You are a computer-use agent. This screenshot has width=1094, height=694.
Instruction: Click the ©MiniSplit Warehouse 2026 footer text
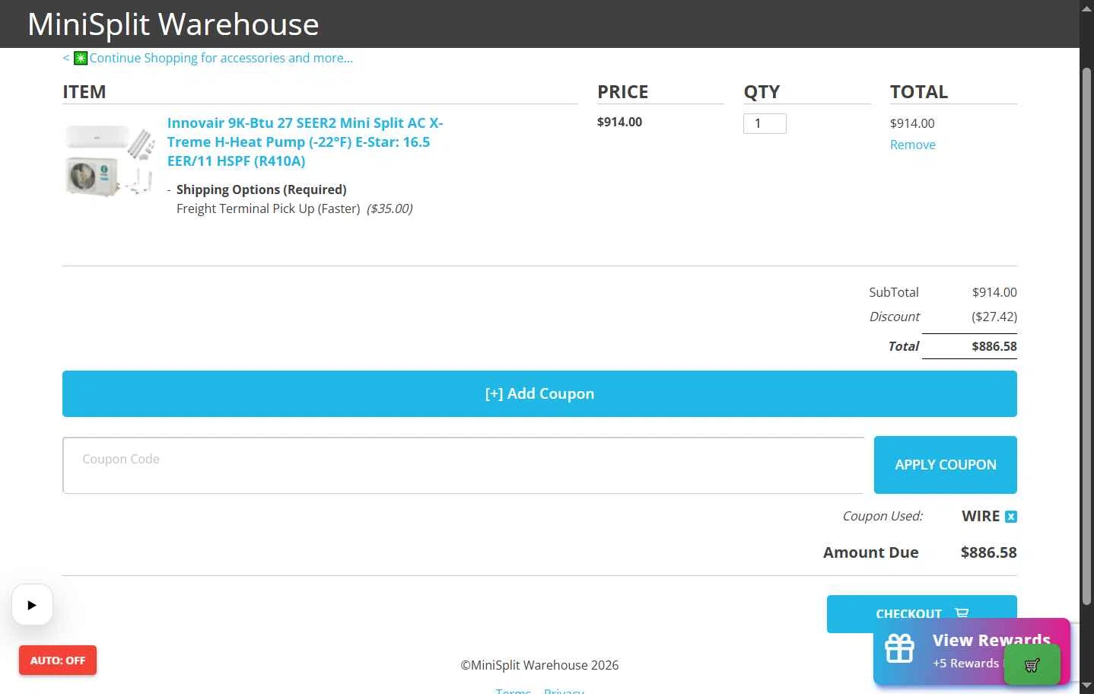(x=539, y=665)
